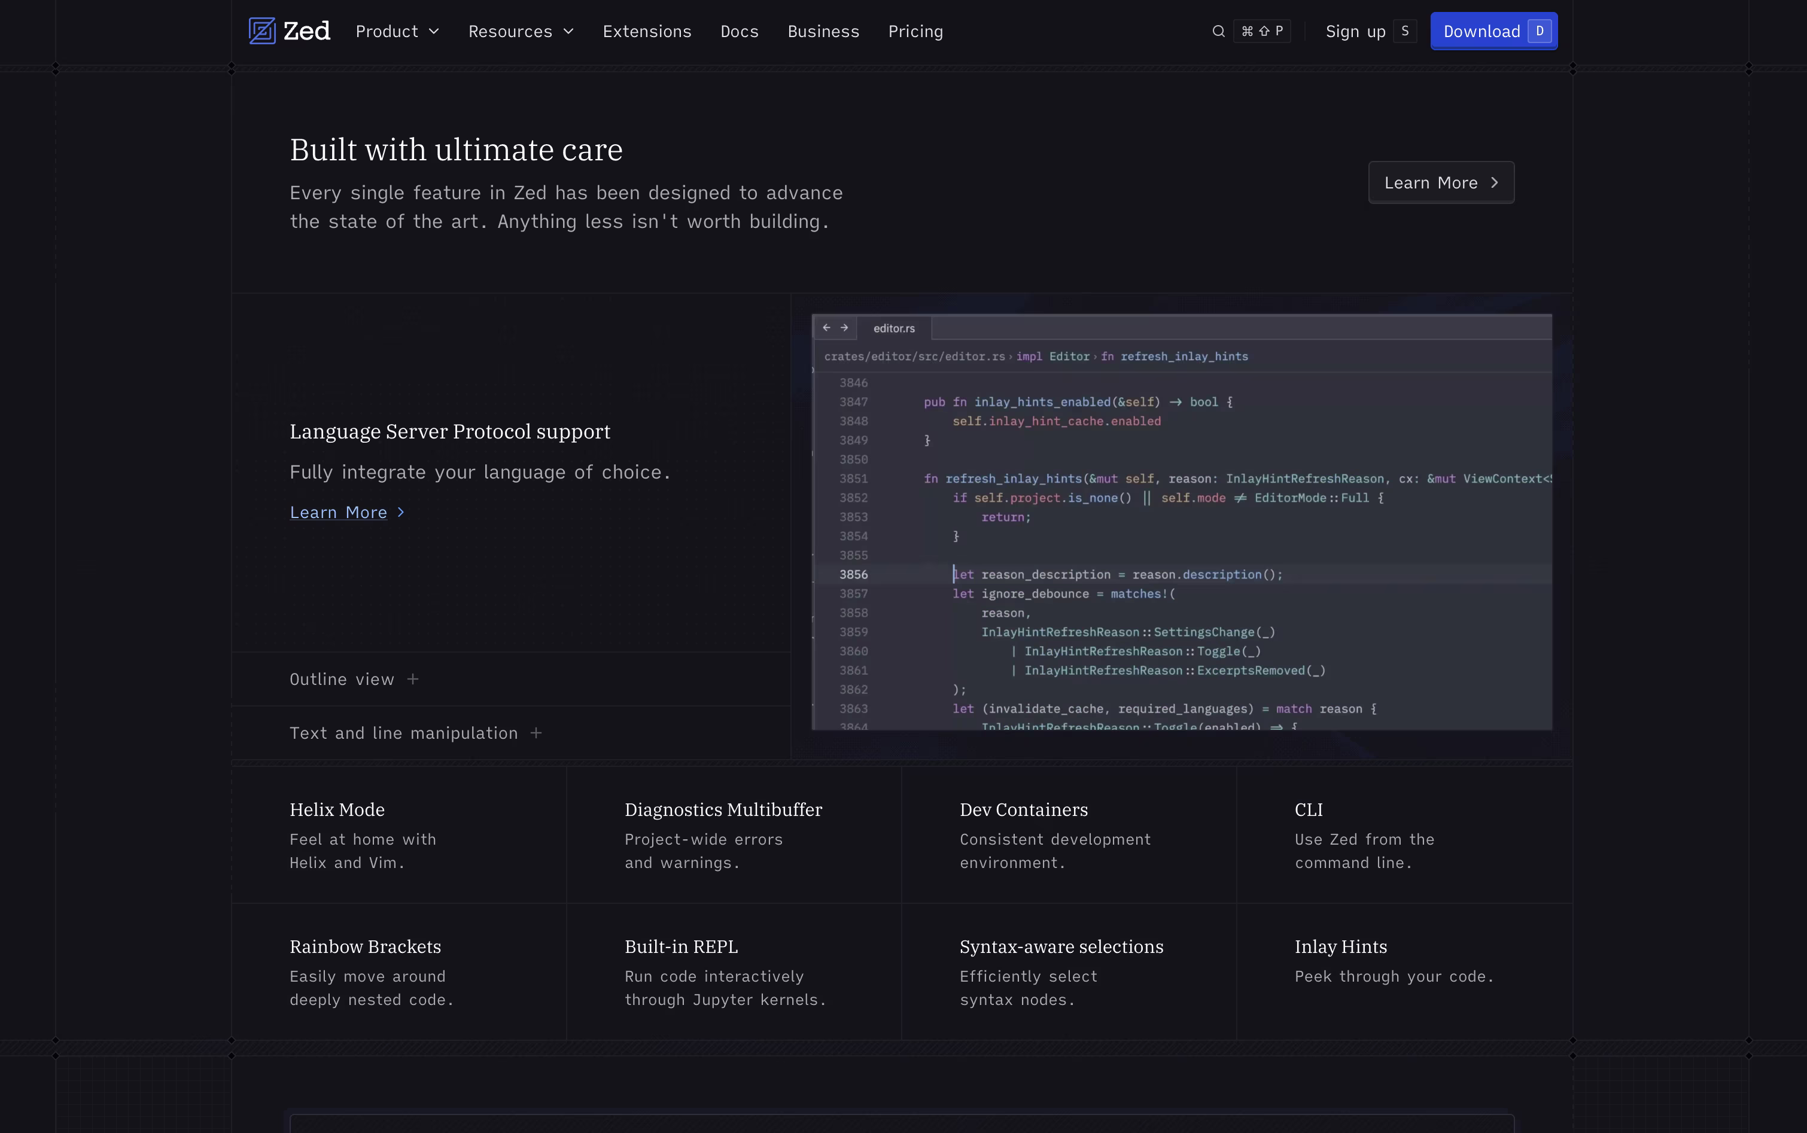Open the Built-in REPL feature card
The height and width of the screenshot is (1133, 1807).
coord(734,972)
